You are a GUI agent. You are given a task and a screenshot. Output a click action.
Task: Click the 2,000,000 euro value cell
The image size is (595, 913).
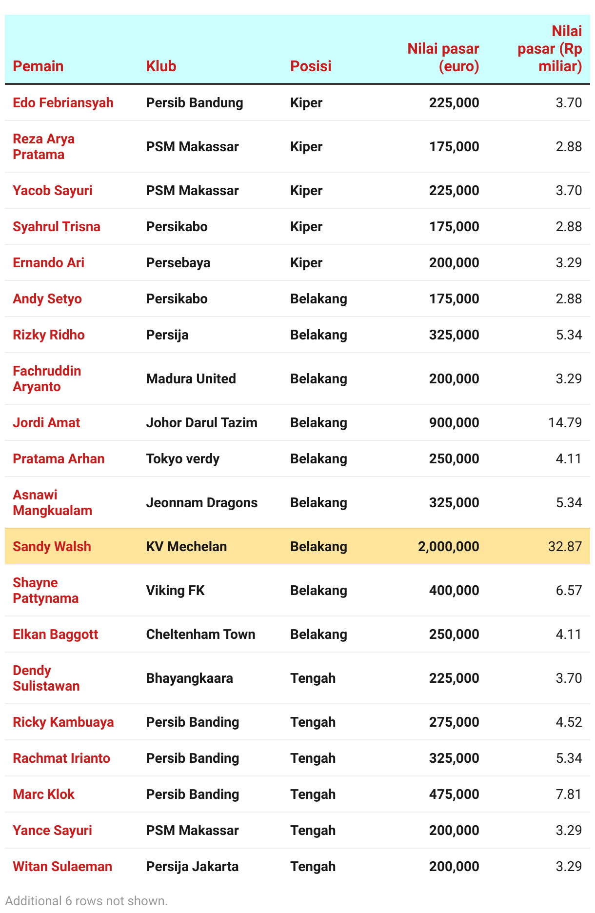click(448, 546)
